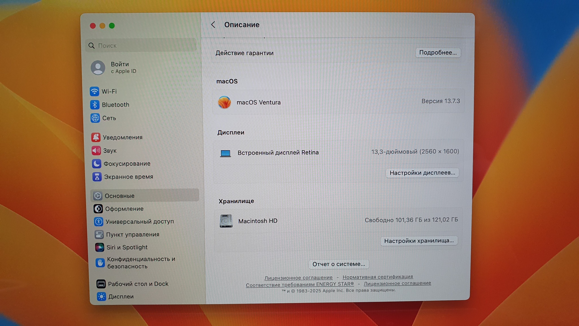Open Accessibility settings icon
The width and height of the screenshot is (579, 326).
98,222
